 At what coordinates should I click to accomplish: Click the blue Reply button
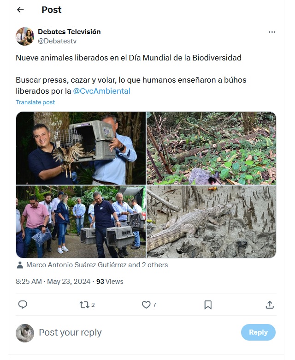[258, 332]
